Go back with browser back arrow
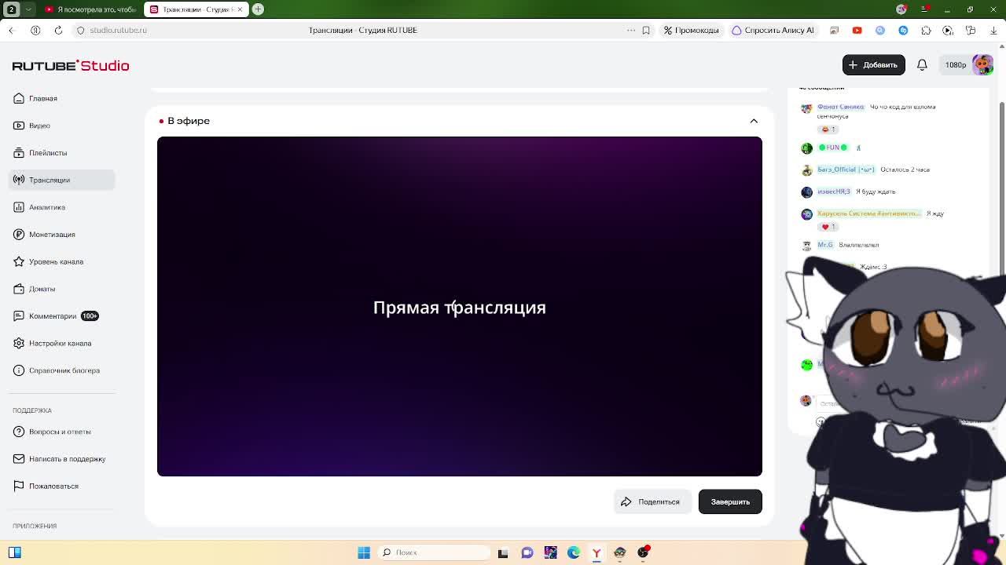Image resolution: width=1006 pixels, height=565 pixels. point(11,30)
